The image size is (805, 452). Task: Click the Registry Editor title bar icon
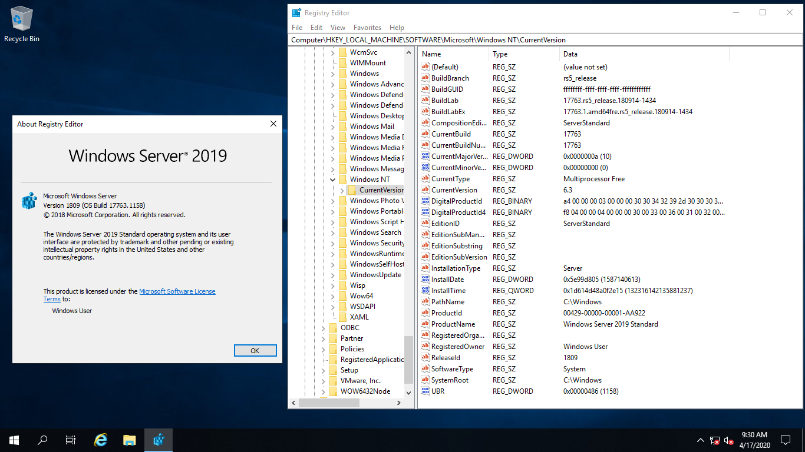coord(296,12)
